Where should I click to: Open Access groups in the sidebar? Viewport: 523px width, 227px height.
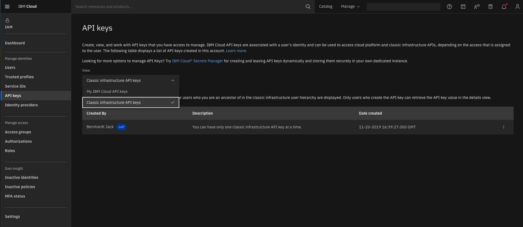pos(18,132)
